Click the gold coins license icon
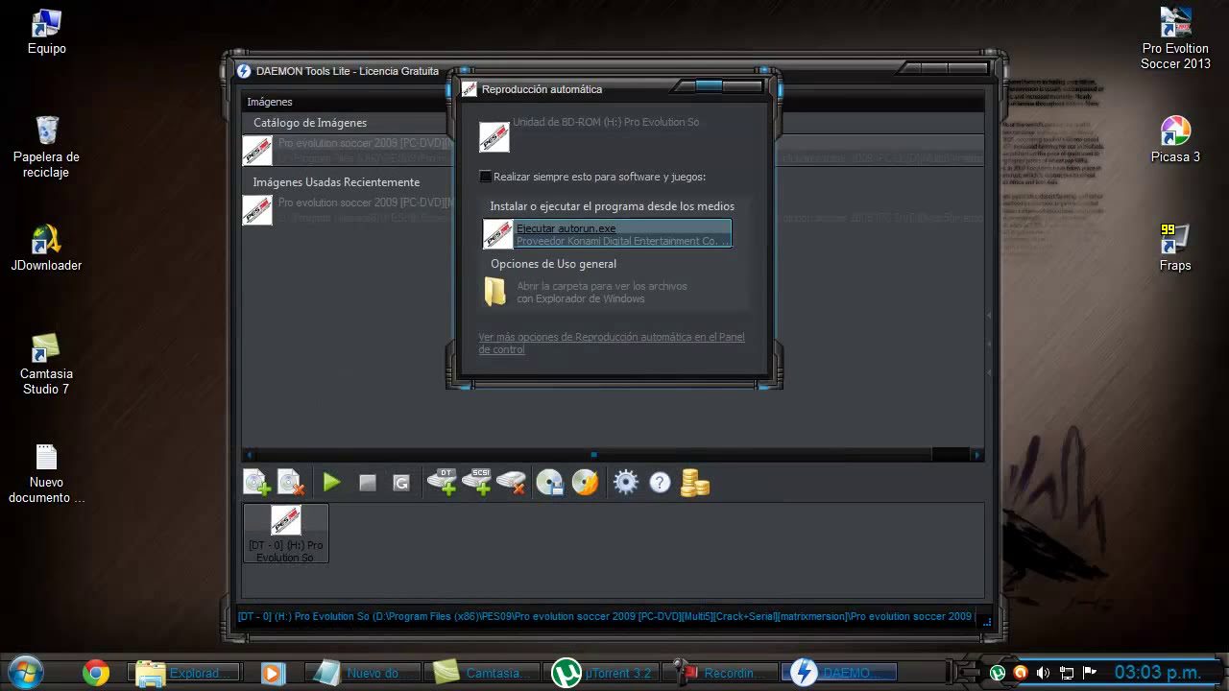Viewport: 1229px width, 691px height. pyautogui.click(x=694, y=482)
